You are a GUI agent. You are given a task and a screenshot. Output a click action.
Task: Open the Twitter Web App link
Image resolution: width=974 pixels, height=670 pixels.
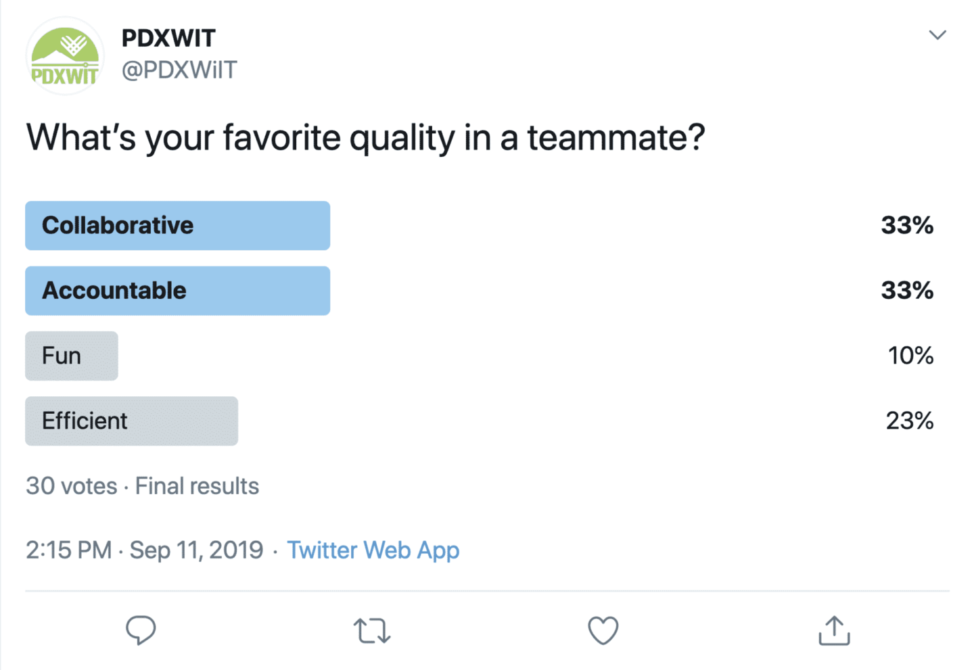point(373,550)
